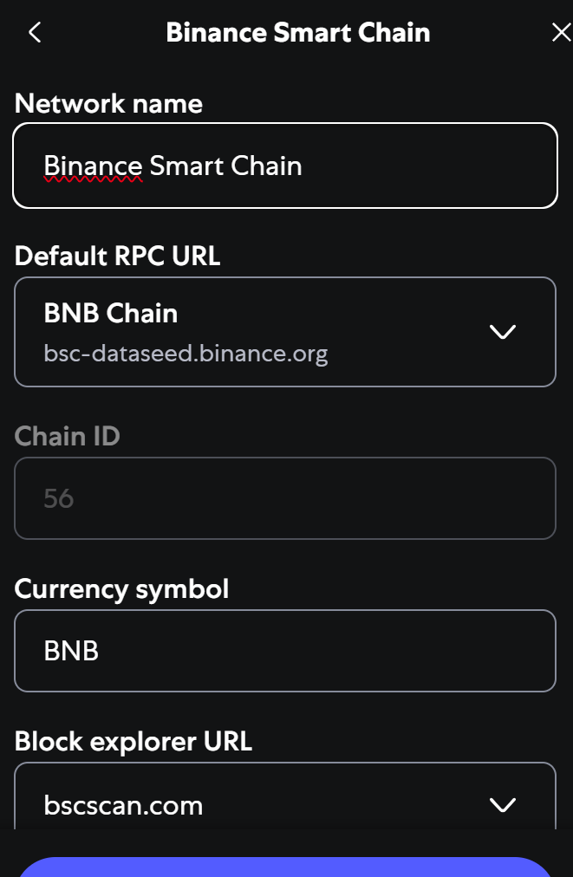Click the Block explorer URL label

[133, 742]
